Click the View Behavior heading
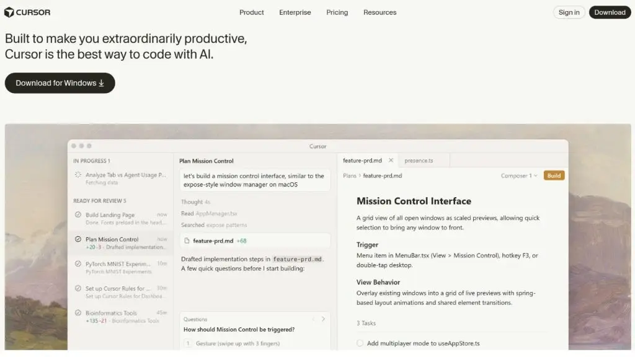Screen dimensions: 635x357 click(x=378, y=283)
